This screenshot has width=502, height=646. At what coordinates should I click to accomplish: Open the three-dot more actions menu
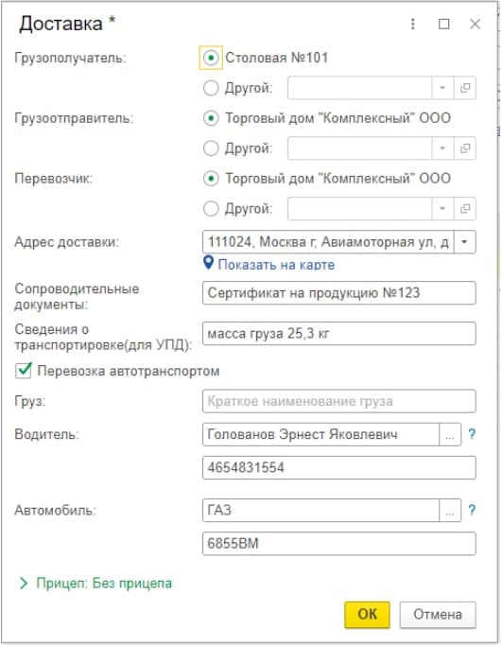click(x=412, y=24)
